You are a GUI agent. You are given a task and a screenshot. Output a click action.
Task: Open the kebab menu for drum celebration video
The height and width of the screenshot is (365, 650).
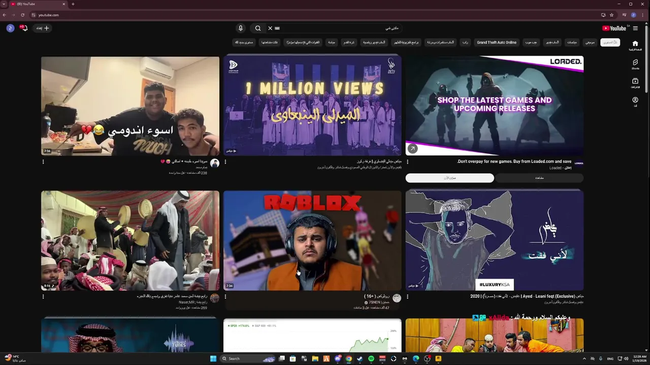(43, 297)
